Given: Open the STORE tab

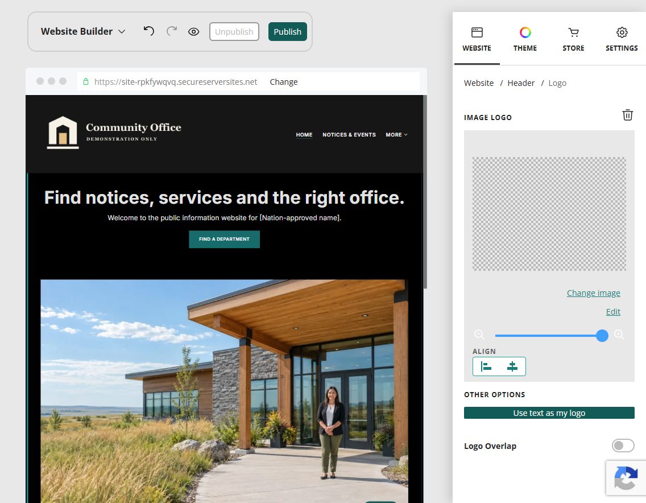Looking at the screenshot, I should point(573,40).
